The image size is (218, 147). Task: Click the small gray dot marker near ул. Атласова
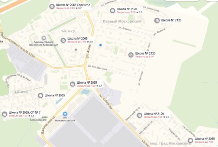(x=76, y=49)
